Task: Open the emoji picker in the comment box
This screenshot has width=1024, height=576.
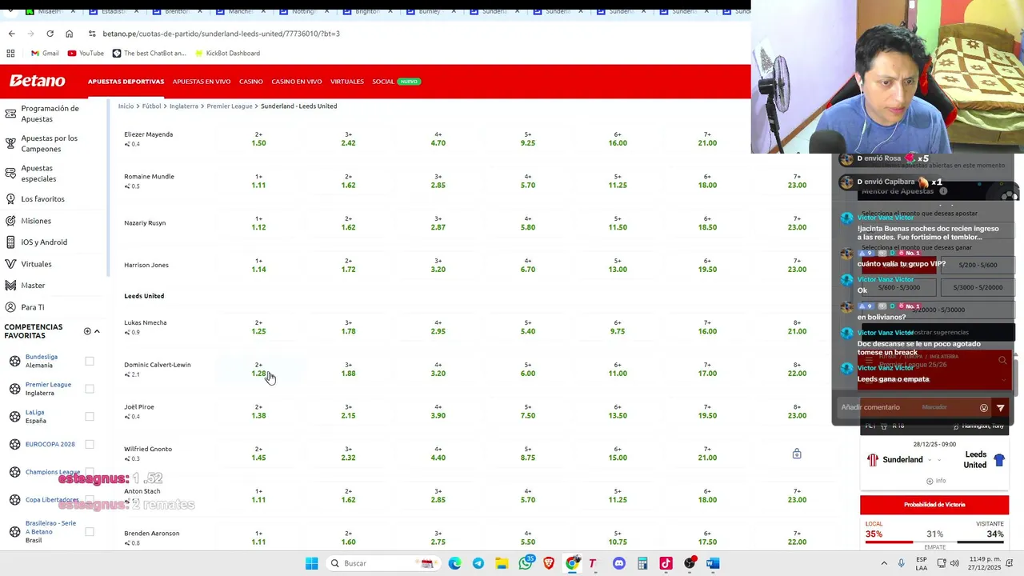Action: (x=984, y=408)
